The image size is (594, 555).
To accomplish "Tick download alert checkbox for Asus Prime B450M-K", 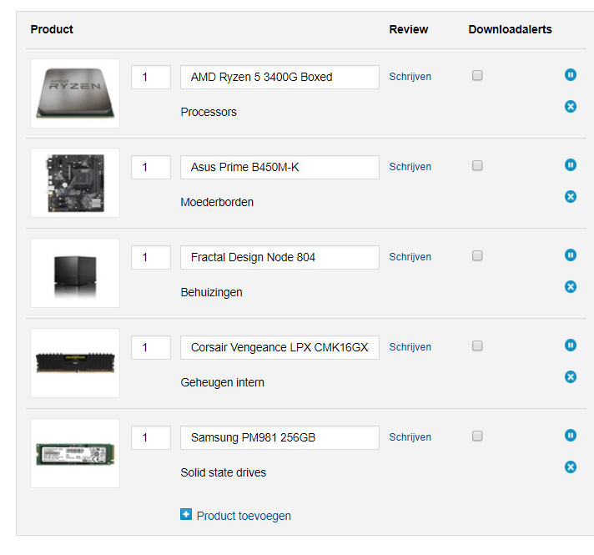I will (477, 166).
